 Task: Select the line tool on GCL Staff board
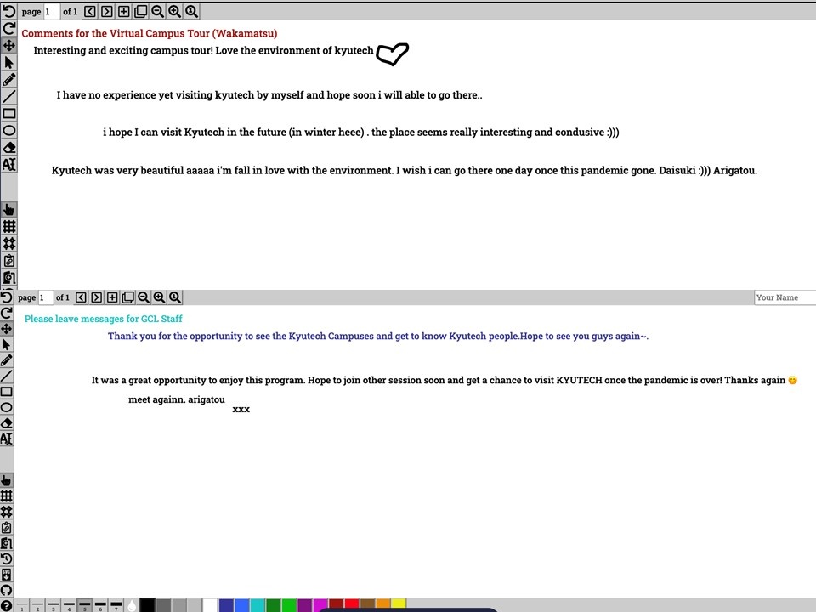(6, 376)
